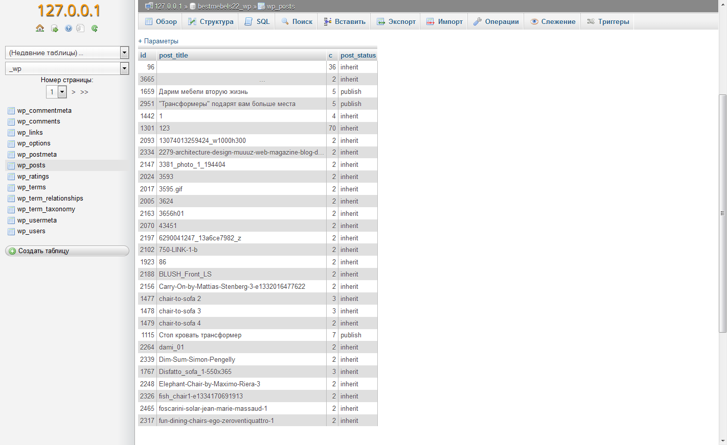The image size is (727, 445).
Task: Switch to the Структура tab
Action: (x=211, y=21)
